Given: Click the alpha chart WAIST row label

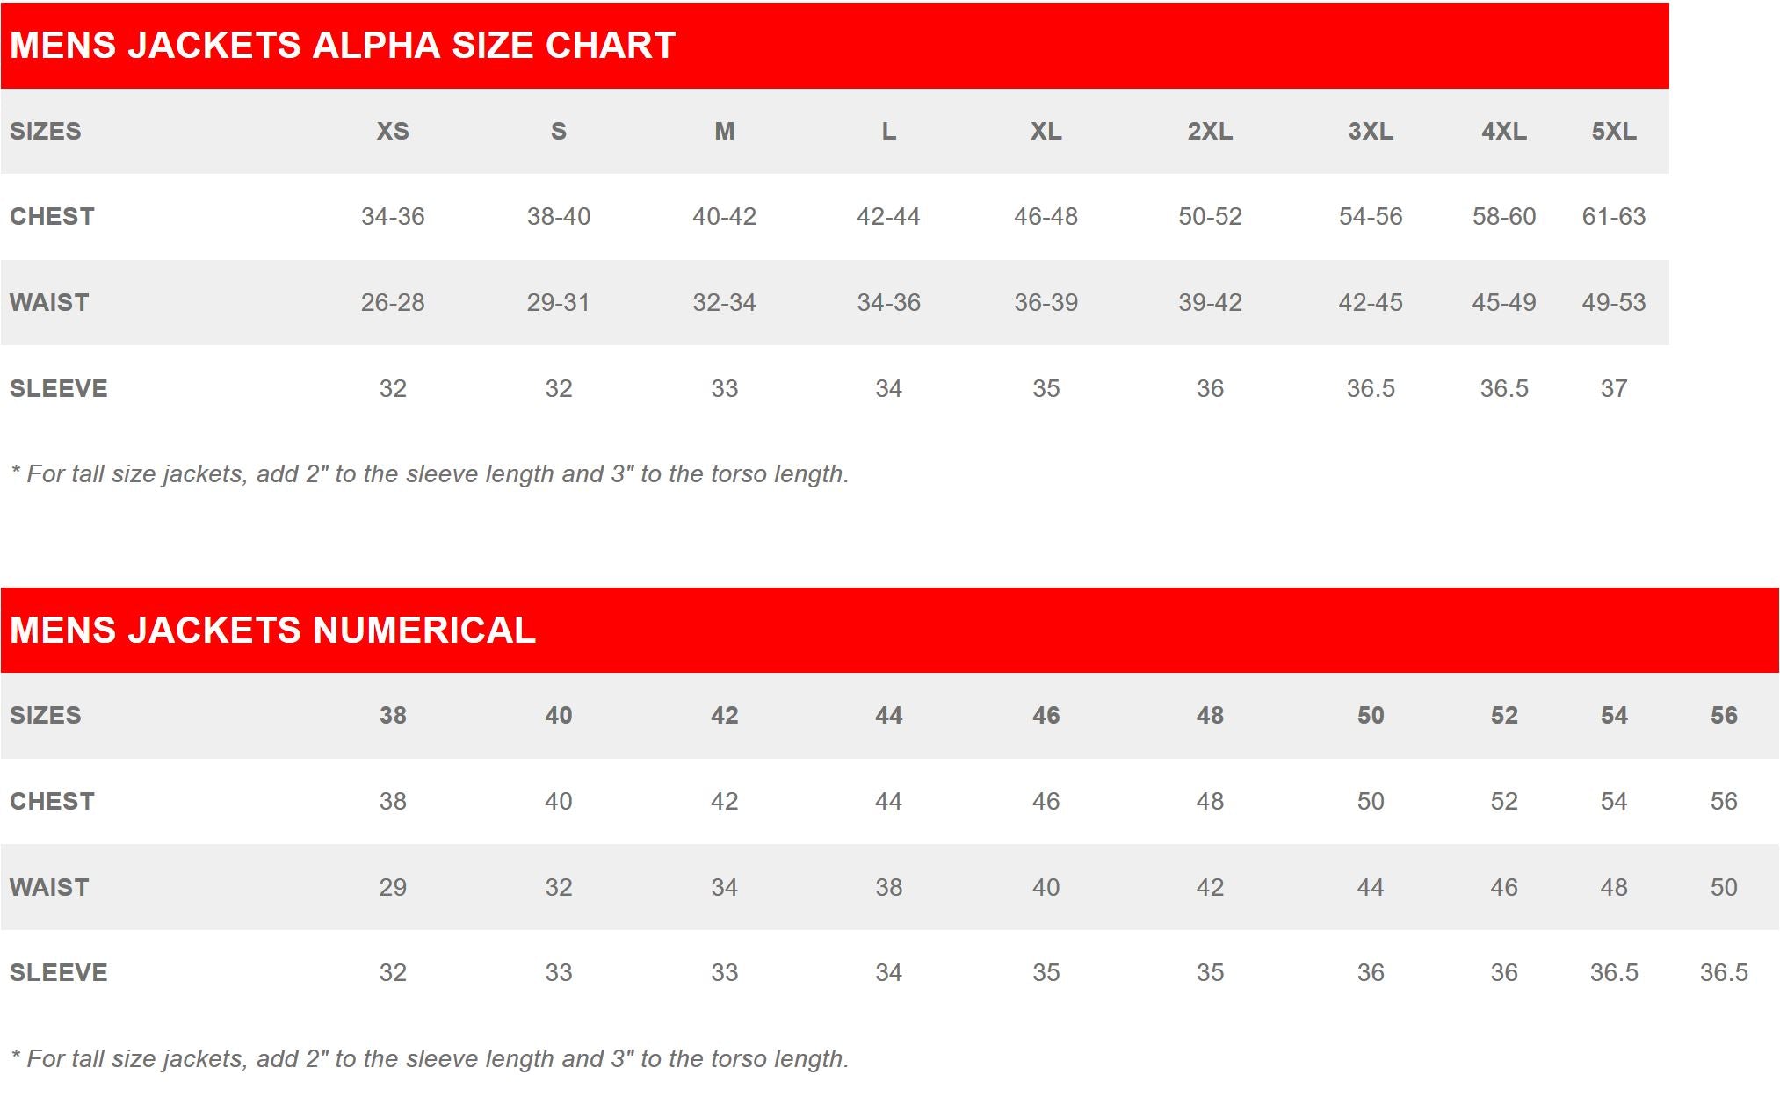Looking at the screenshot, I should [49, 303].
